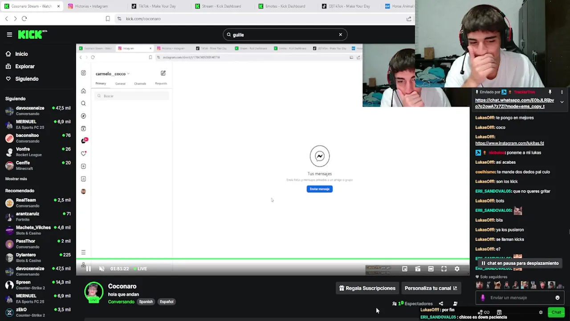Unpin the message using the pin icon

550,92
